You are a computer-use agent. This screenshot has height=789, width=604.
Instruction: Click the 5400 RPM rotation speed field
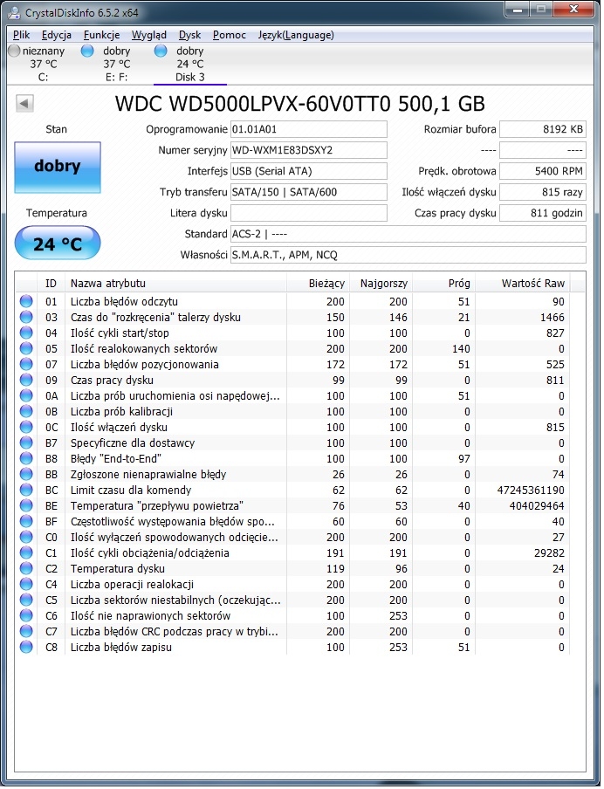(x=543, y=171)
